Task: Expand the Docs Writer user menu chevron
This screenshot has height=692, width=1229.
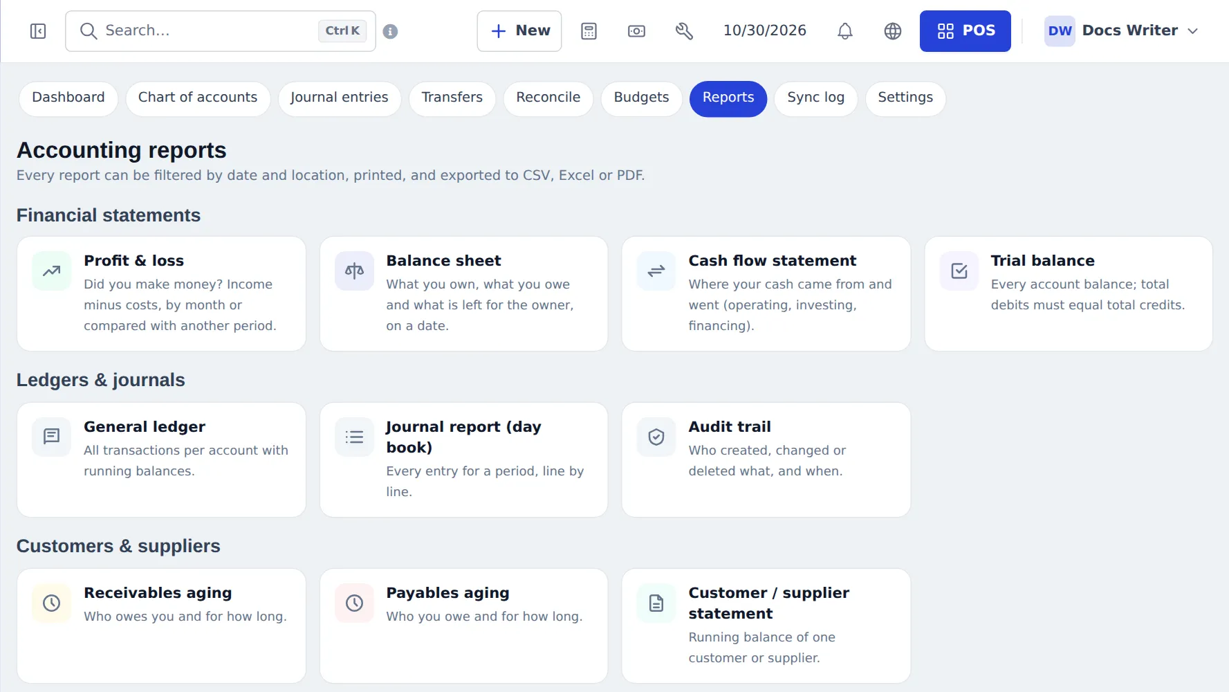Action: tap(1192, 31)
